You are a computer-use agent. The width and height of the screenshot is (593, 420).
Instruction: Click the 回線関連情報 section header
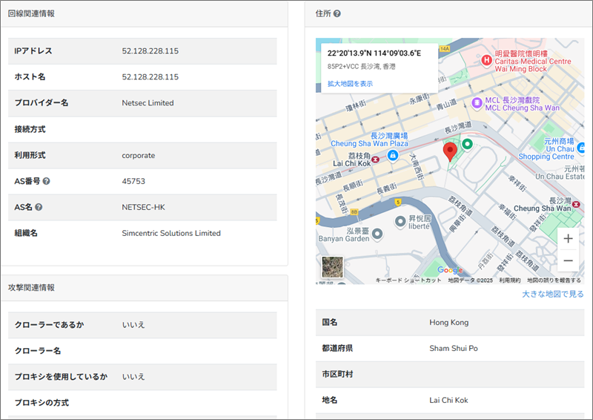point(31,13)
